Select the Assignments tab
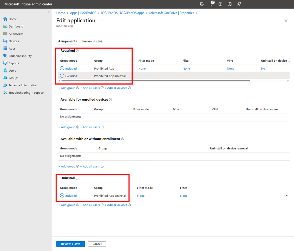The height and width of the screenshot is (251, 294). coord(67,41)
